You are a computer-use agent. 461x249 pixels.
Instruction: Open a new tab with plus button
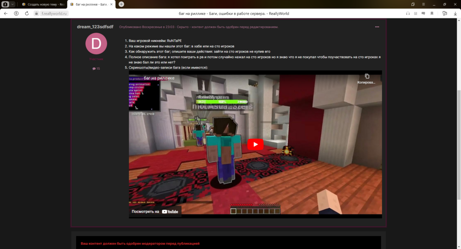[121, 5]
